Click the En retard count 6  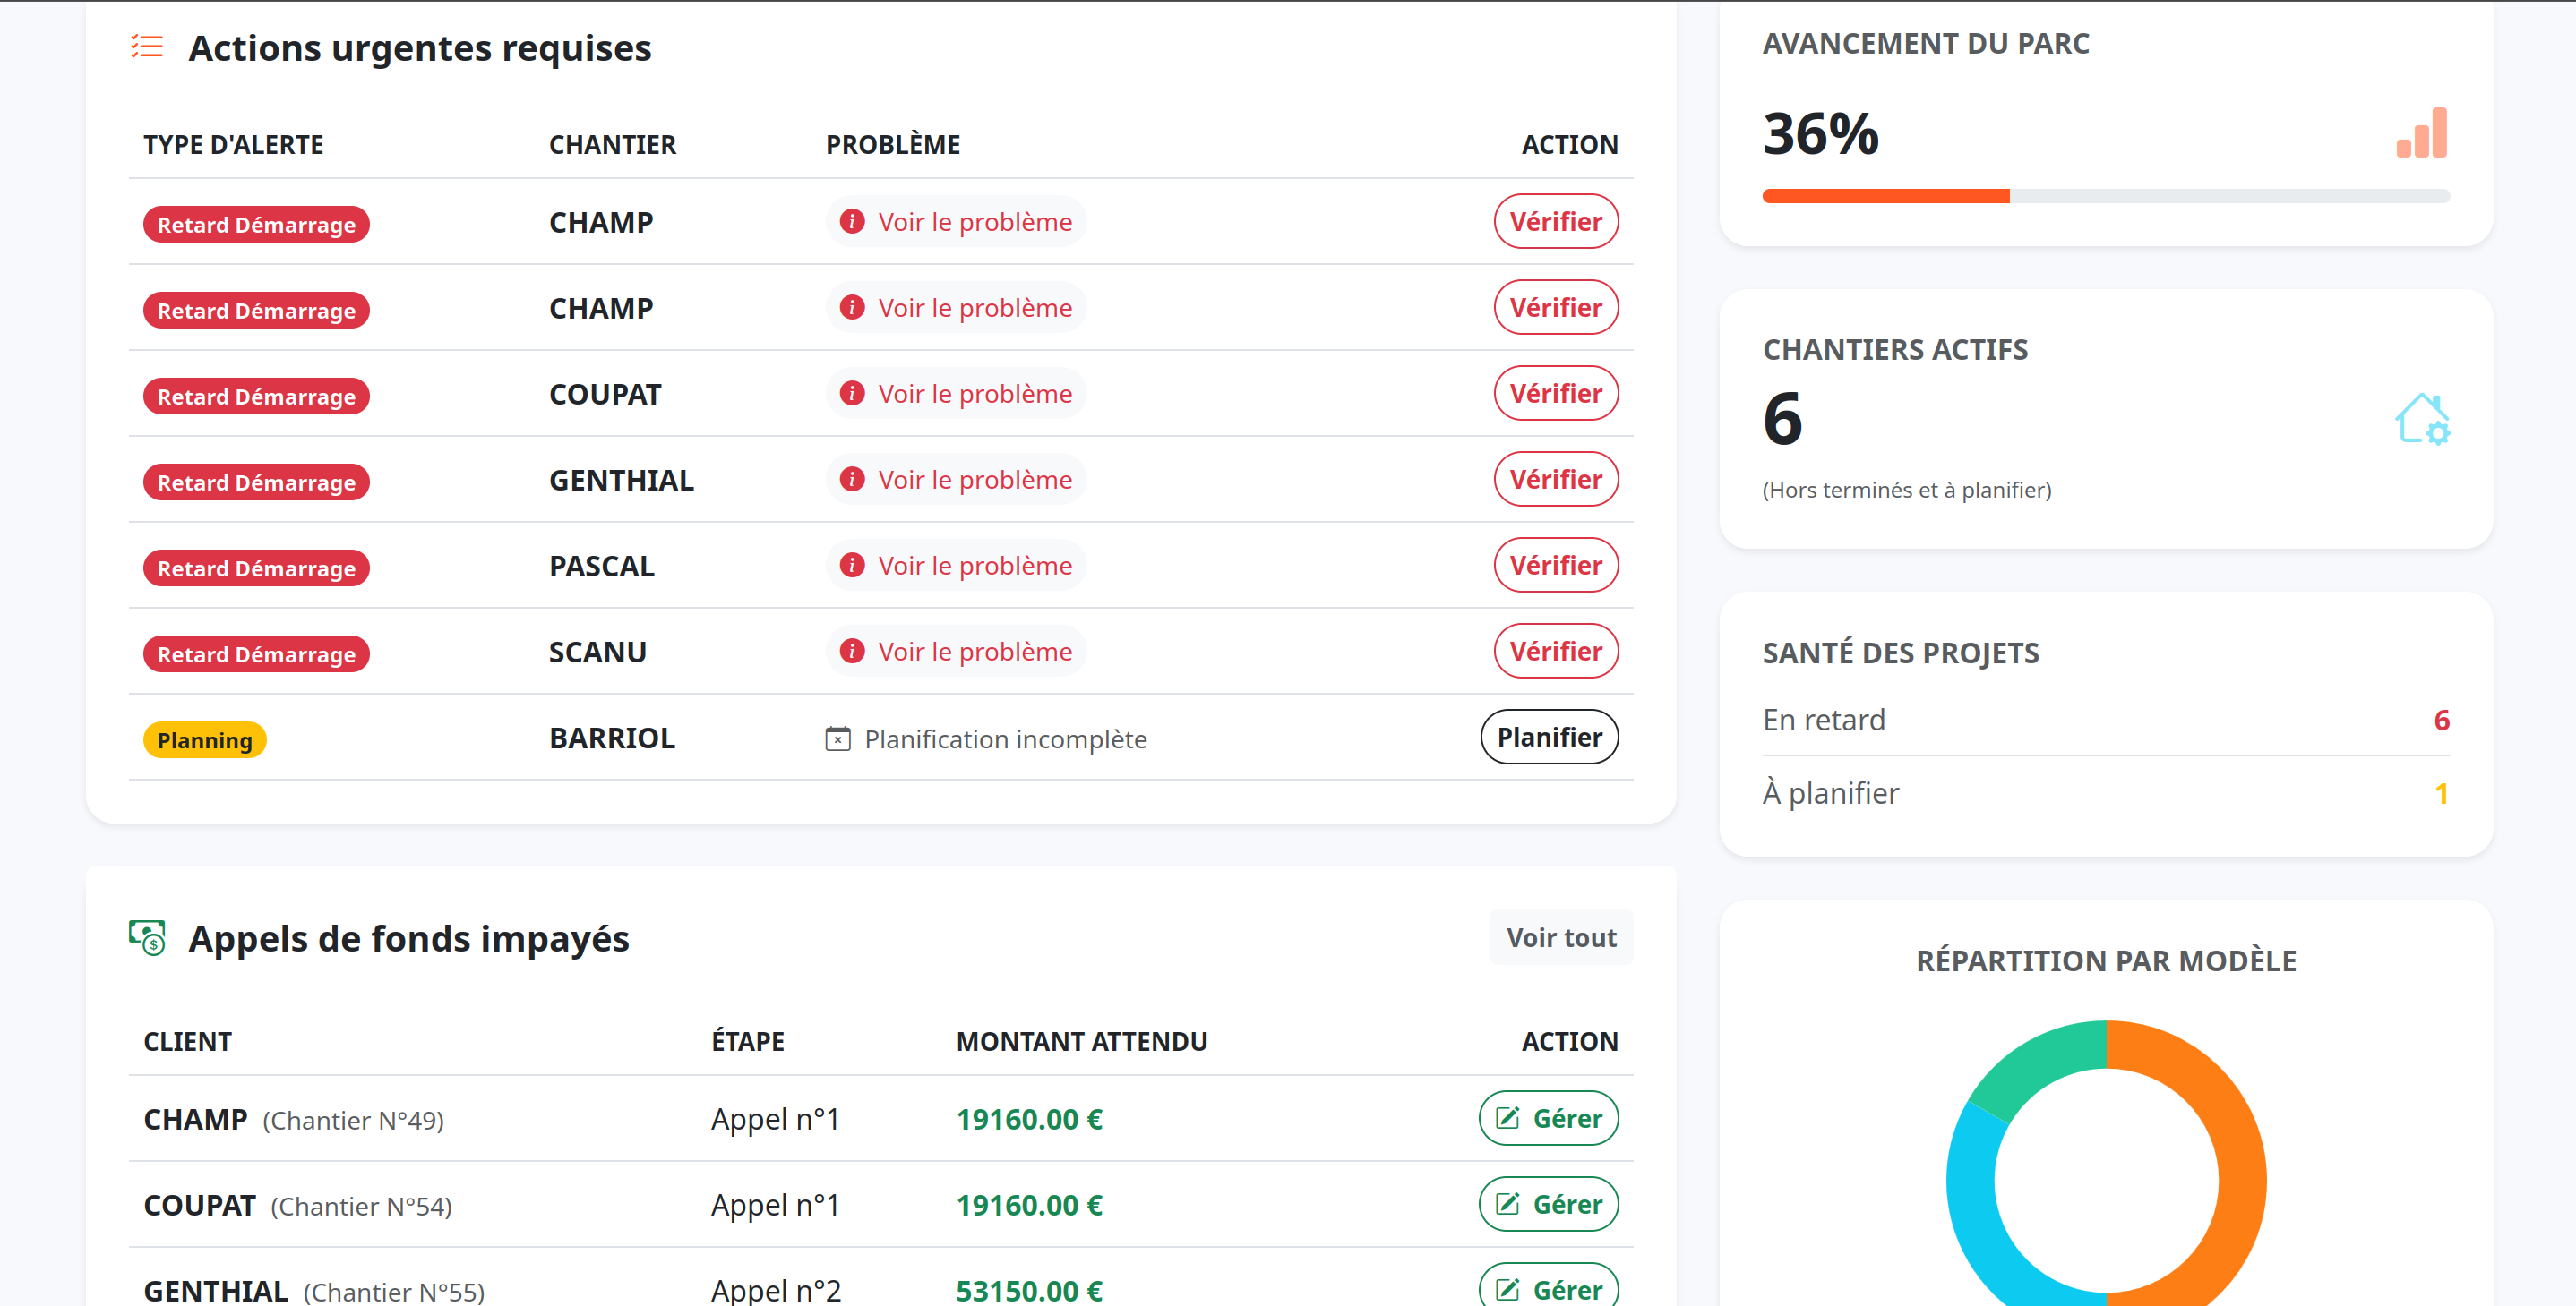pos(2441,720)
